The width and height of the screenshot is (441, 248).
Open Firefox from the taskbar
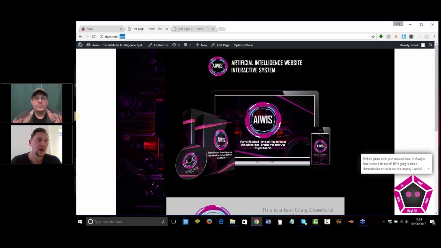coord(209,222)
